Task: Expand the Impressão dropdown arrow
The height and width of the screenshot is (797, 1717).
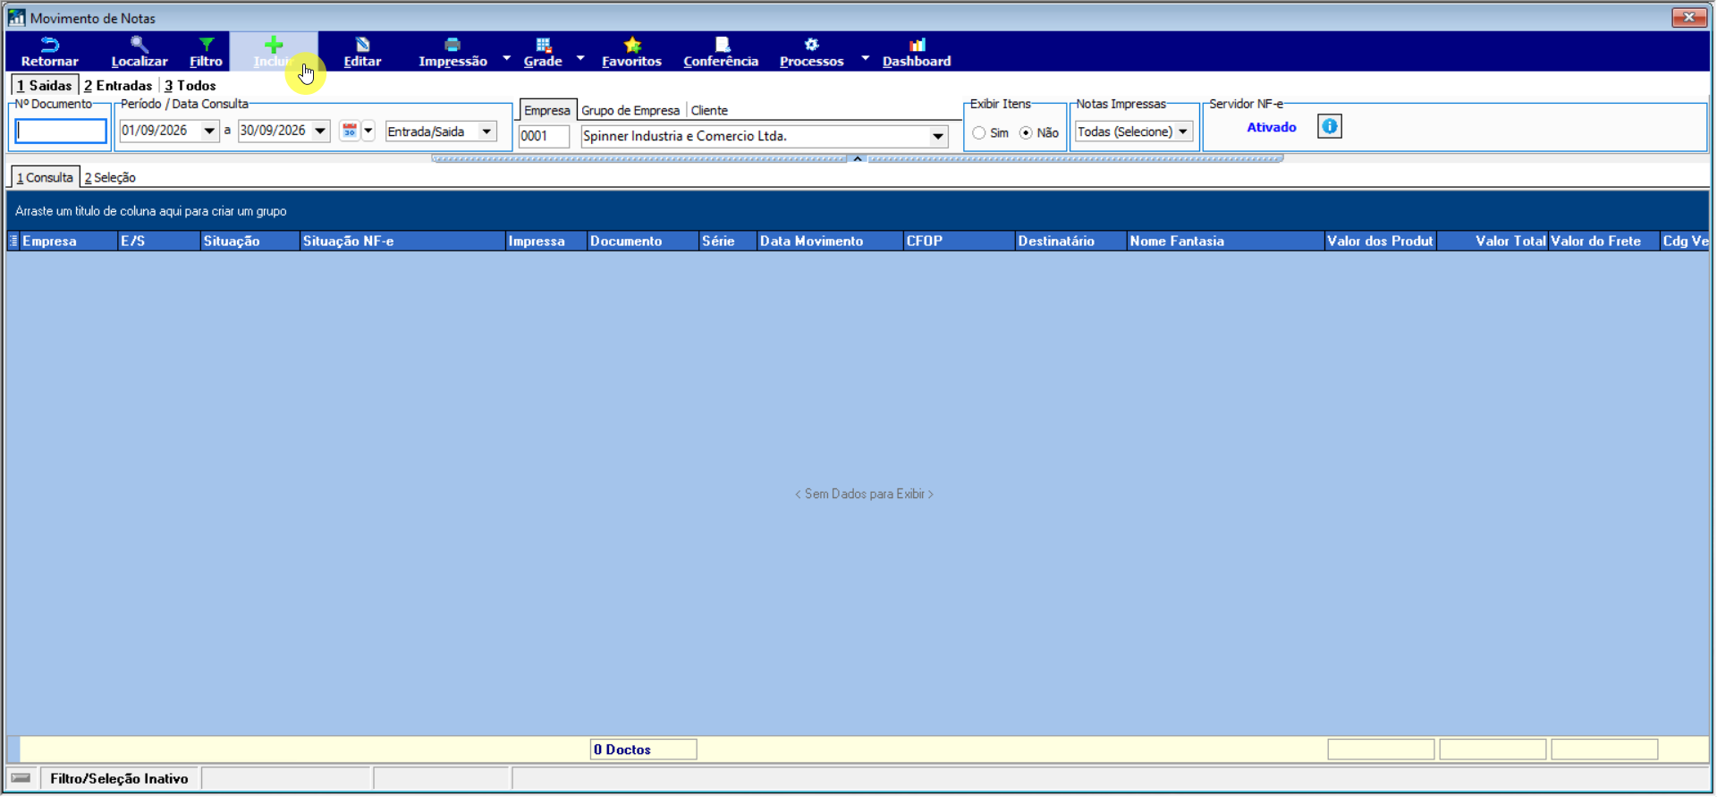Action: coord(506,57)
